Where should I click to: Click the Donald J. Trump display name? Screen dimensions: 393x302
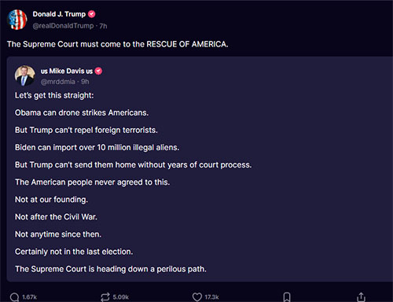(59, 14)
